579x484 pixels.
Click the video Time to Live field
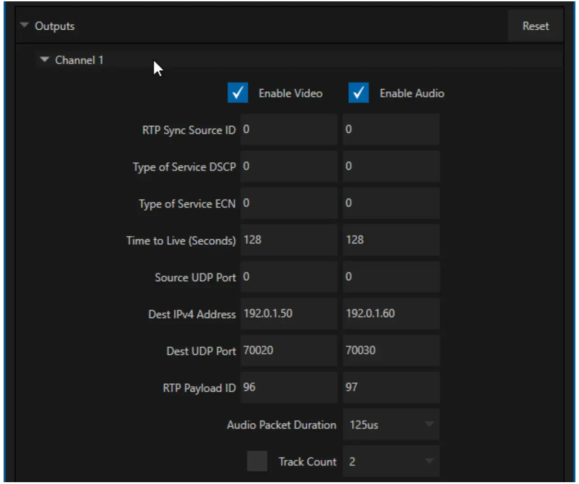point(288,240)
